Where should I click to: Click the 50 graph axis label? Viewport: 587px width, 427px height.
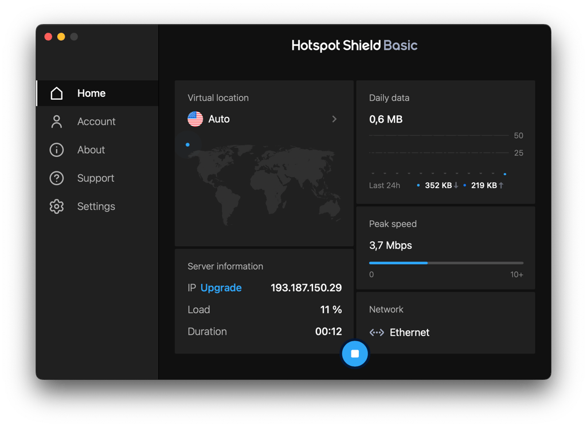pyautogui.click(x=518, y=135)
